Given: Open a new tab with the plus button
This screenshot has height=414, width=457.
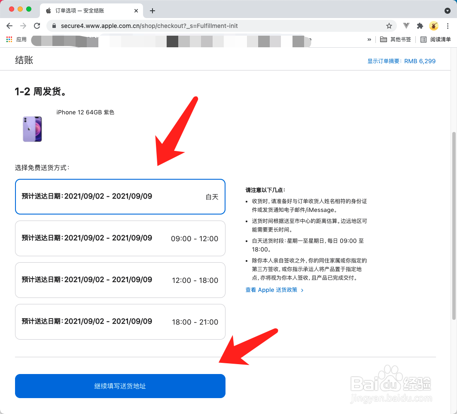Looking at the screenshot, I should 152,11.
